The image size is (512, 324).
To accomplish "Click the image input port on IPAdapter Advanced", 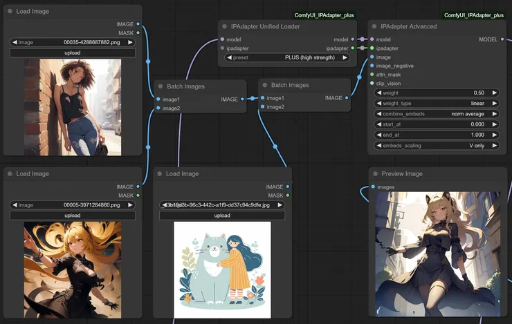I will (x=372, y=57).
